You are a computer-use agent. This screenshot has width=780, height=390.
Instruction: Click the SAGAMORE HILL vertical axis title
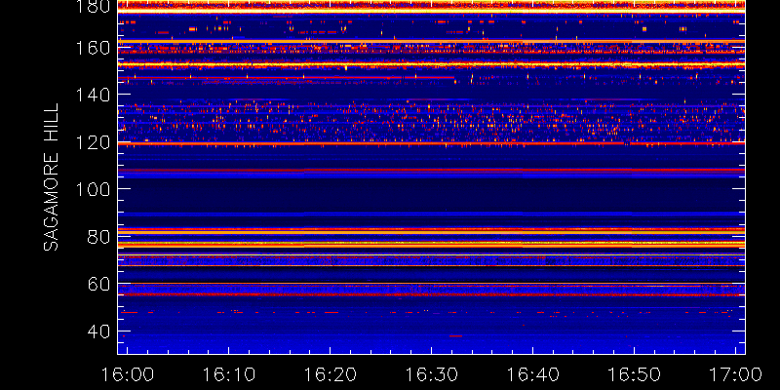pyautogui.click(x=52, y=177)
